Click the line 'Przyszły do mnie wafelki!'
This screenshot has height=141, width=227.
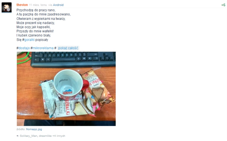tap(35, 31)
